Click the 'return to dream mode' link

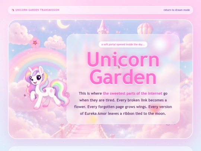tap(176, 10)
